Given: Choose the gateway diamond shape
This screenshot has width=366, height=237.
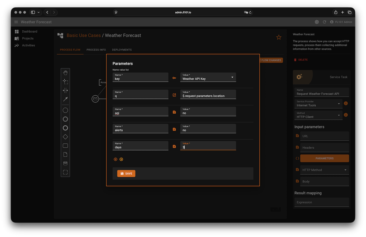Looking at the screenshot, I should [65, 137].
